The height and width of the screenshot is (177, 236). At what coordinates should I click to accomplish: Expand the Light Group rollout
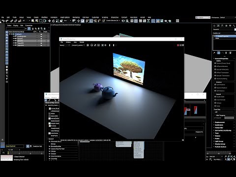click(219, 141)
